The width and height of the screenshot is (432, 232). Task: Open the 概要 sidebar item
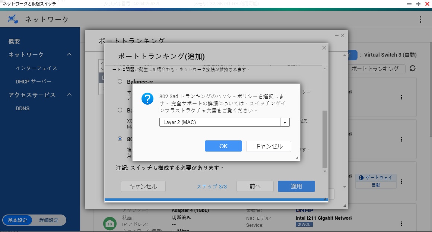(14, 41)
